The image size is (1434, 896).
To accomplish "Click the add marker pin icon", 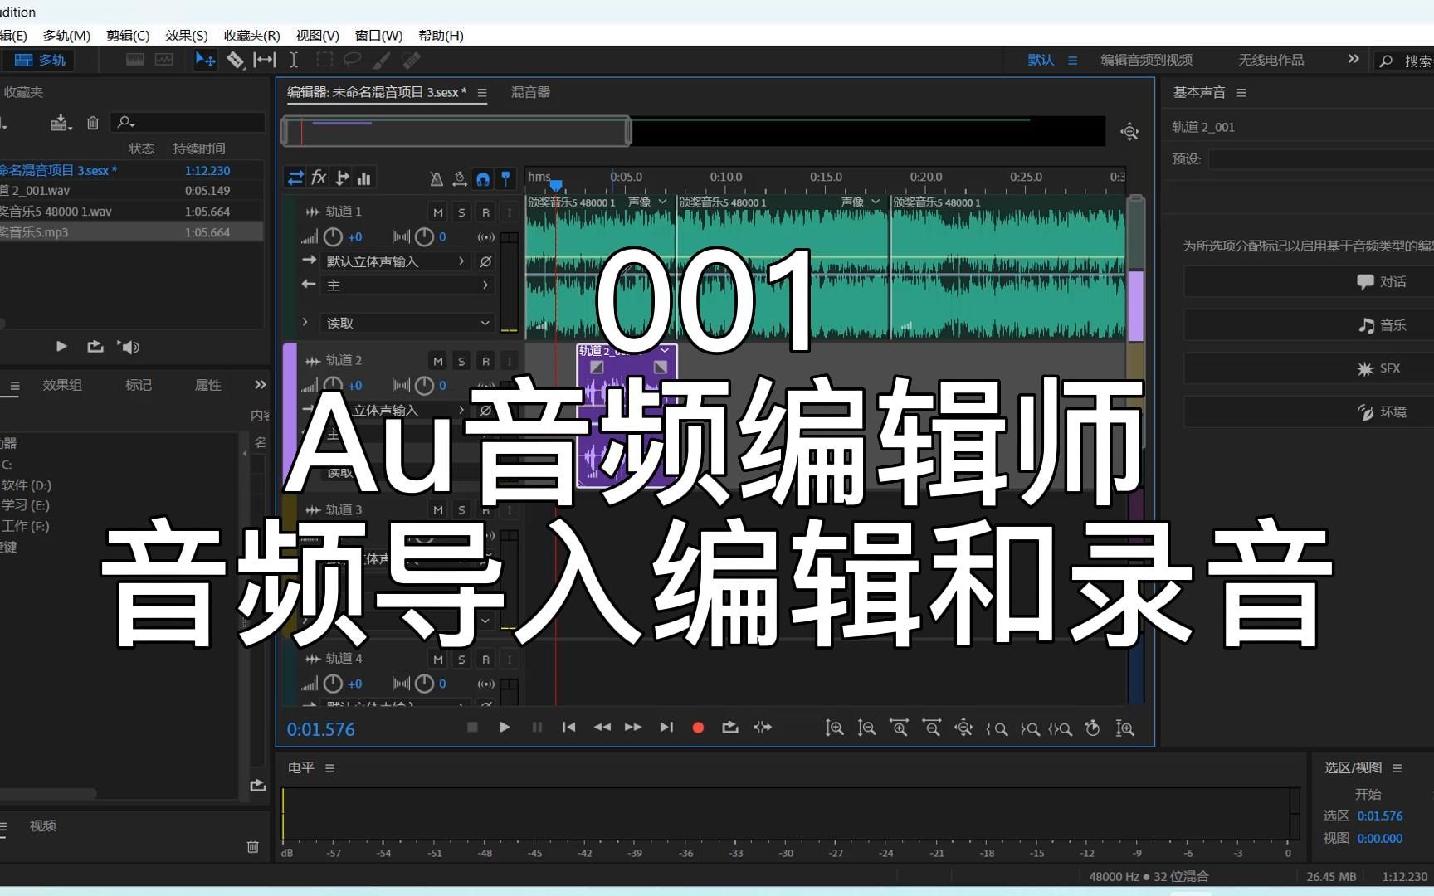I will click(506, 178).
